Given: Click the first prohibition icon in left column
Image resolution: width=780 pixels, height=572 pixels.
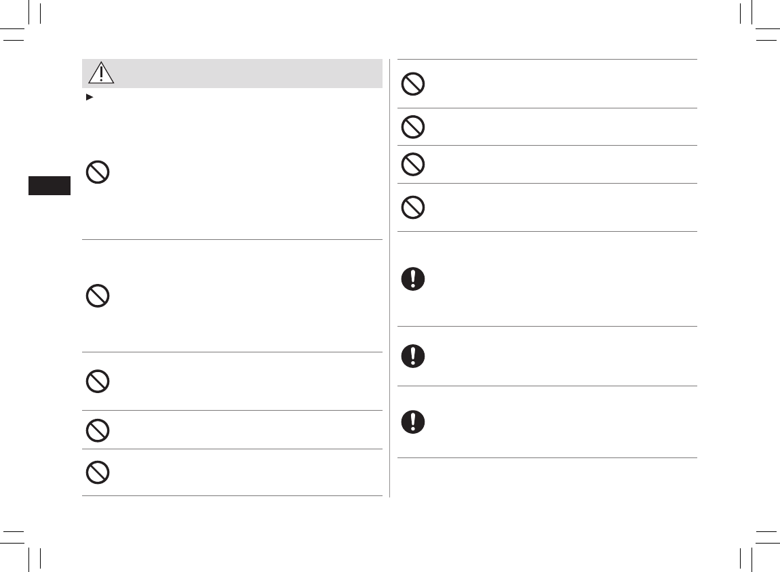Looking at the screenshot, I should (x=99, y=173).
